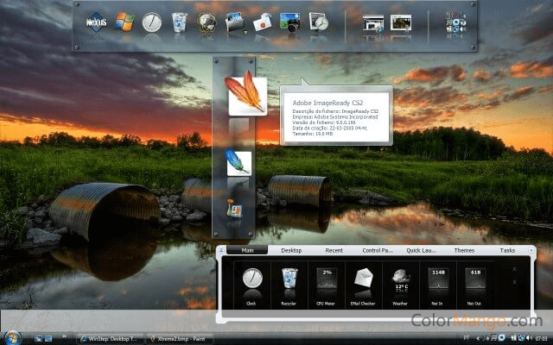Viewport: 553px width, 345px height.
Task: Click the Net Out meter module
Action: coord(475,285)
